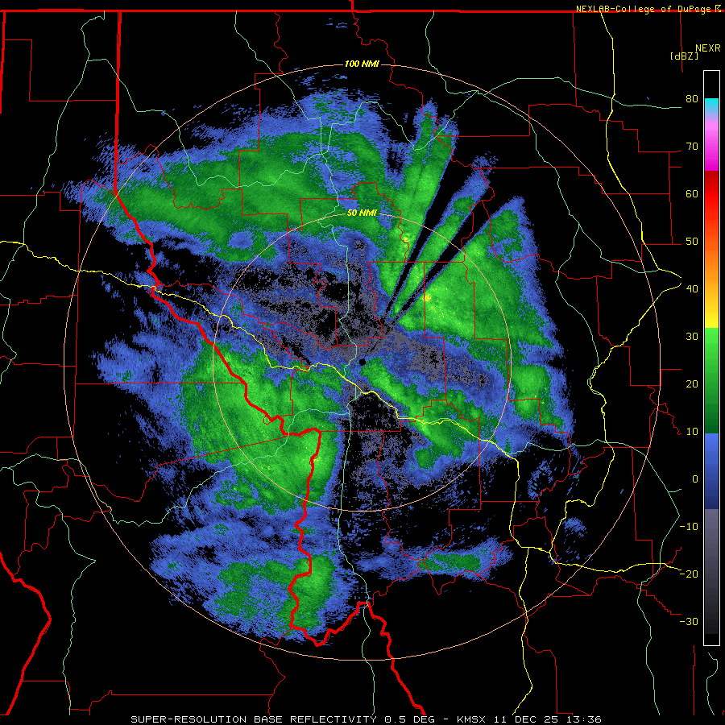The width and height of the screenshot is (725, 725).
Task: Click the 60 dBZ scale value
Action: [x=692, y=193]
